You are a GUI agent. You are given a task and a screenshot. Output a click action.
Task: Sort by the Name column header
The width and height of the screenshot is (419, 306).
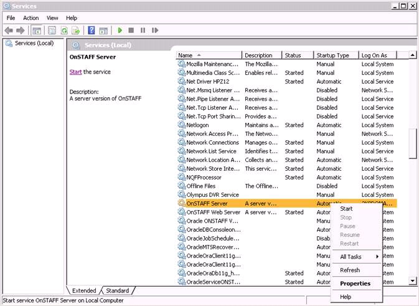[x=209, y=55]
